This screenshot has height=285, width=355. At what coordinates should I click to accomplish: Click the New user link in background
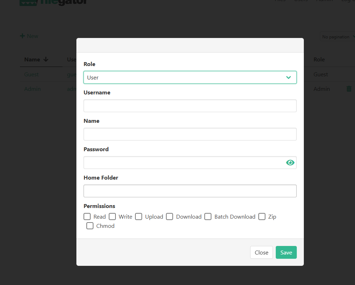pyautogui.click(x=29, y=36)
